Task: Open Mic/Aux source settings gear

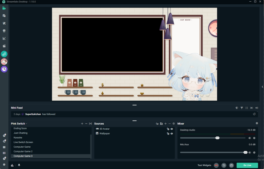Action: pos(254,152)
